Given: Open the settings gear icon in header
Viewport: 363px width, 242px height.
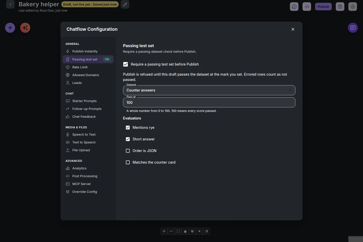Looking at the screenshot, I should pyautogui.click(x=353, y=7).
